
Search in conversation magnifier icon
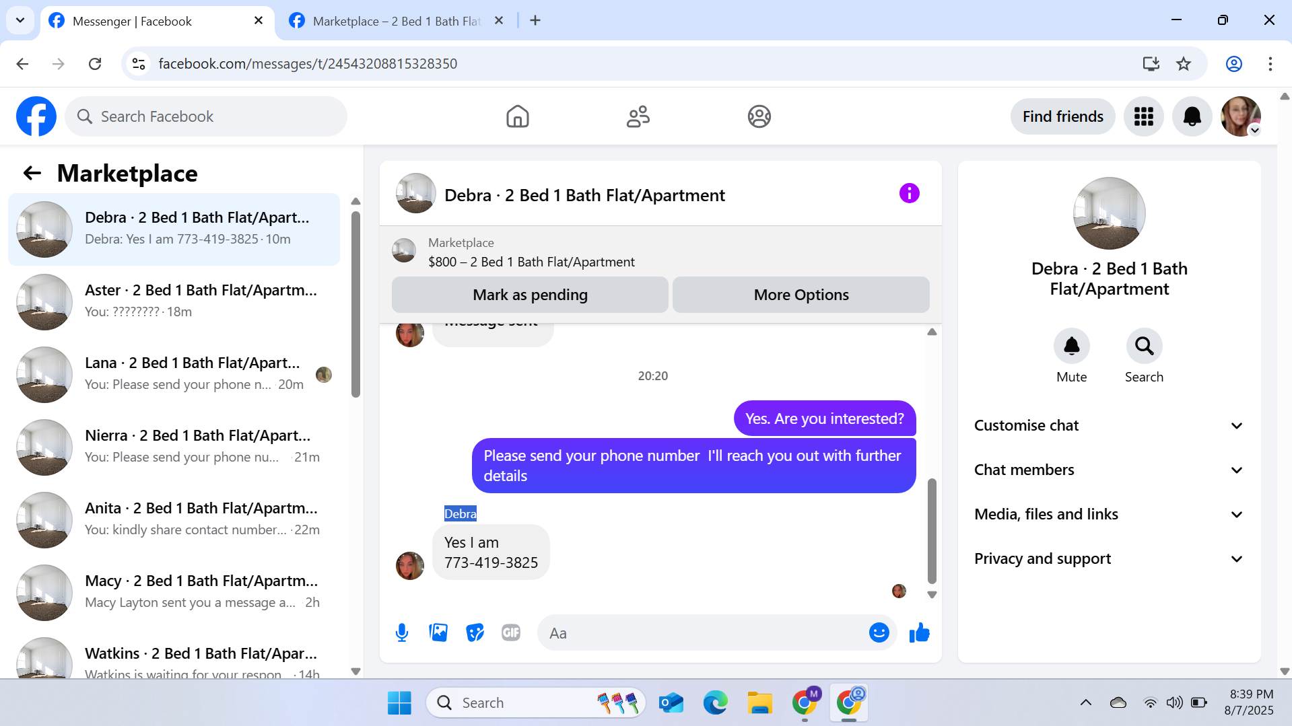point(1144,346)
